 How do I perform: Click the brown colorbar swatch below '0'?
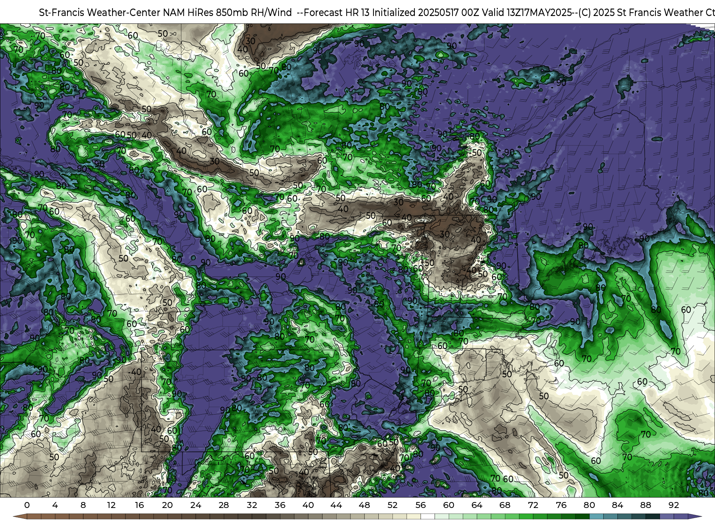[34, 516]
